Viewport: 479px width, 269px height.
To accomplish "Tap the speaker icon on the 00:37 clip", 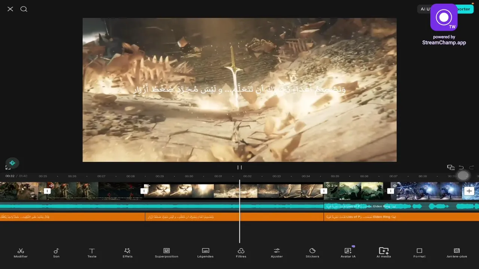I will [394, 185].
